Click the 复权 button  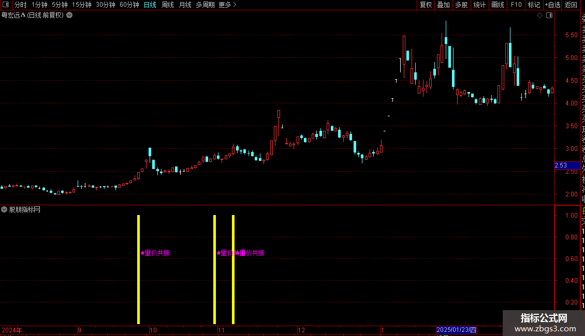(x=426, y=5)
